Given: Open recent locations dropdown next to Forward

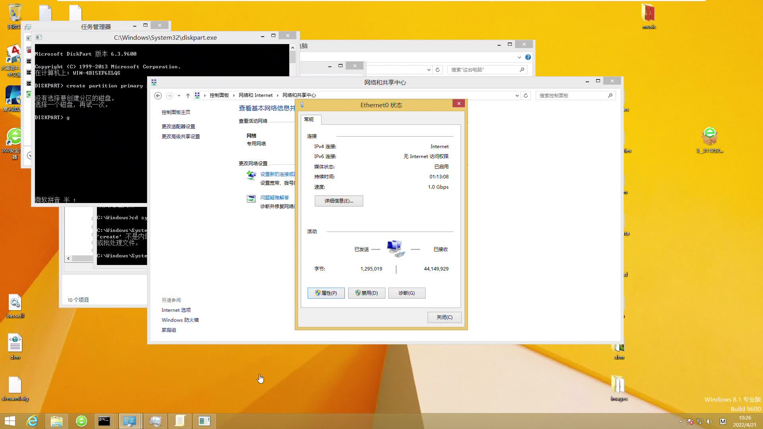Looking at the screenshot, I should [179, 96].
